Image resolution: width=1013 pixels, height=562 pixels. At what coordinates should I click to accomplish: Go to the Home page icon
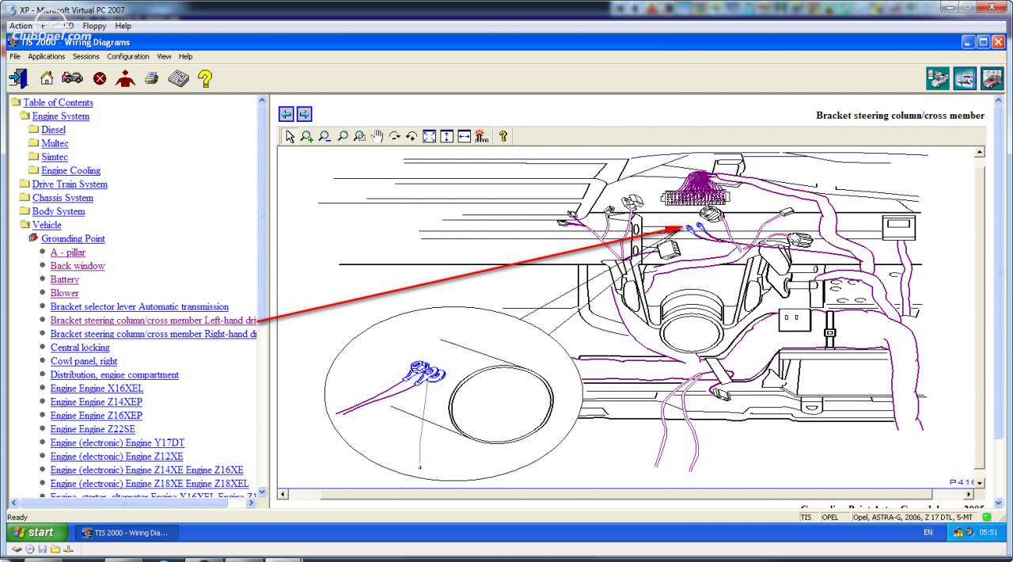point(47,78)
